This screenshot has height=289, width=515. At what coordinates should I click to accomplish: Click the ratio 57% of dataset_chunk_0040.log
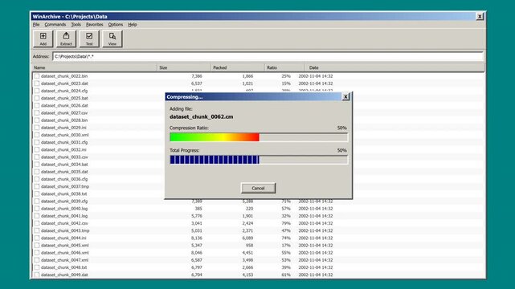click(286, 209)
